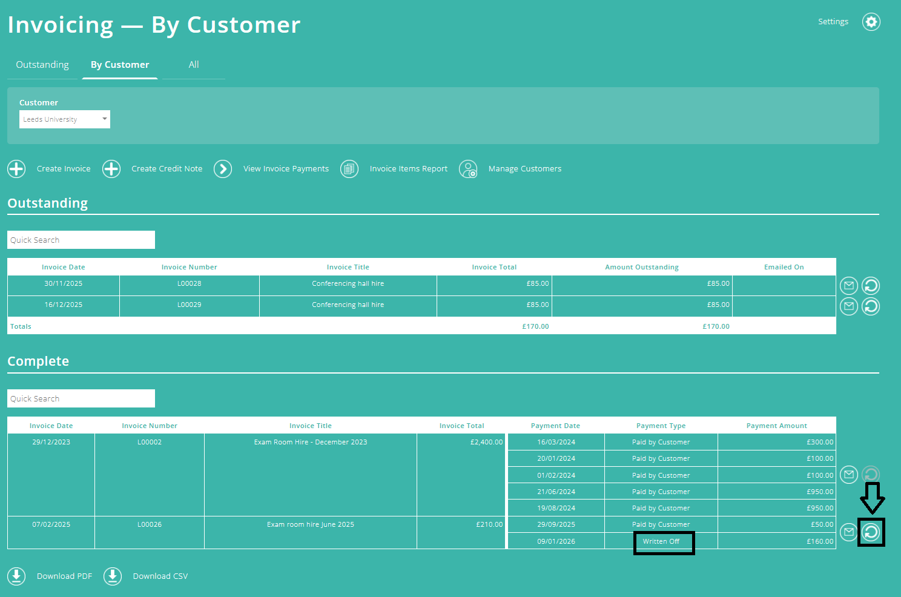Switch to the Outstanding tab
This screenshot has width=901, height=597.
42,65
